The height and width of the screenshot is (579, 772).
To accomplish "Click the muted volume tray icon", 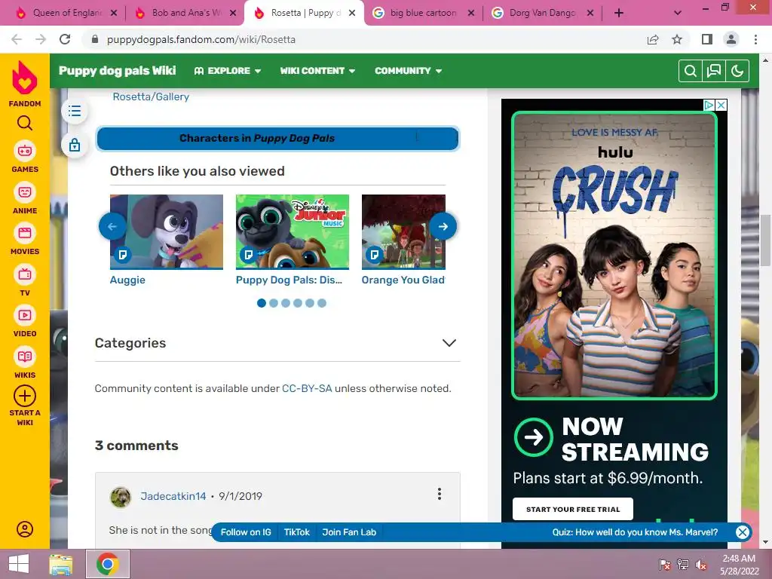I will click(701, 565).
